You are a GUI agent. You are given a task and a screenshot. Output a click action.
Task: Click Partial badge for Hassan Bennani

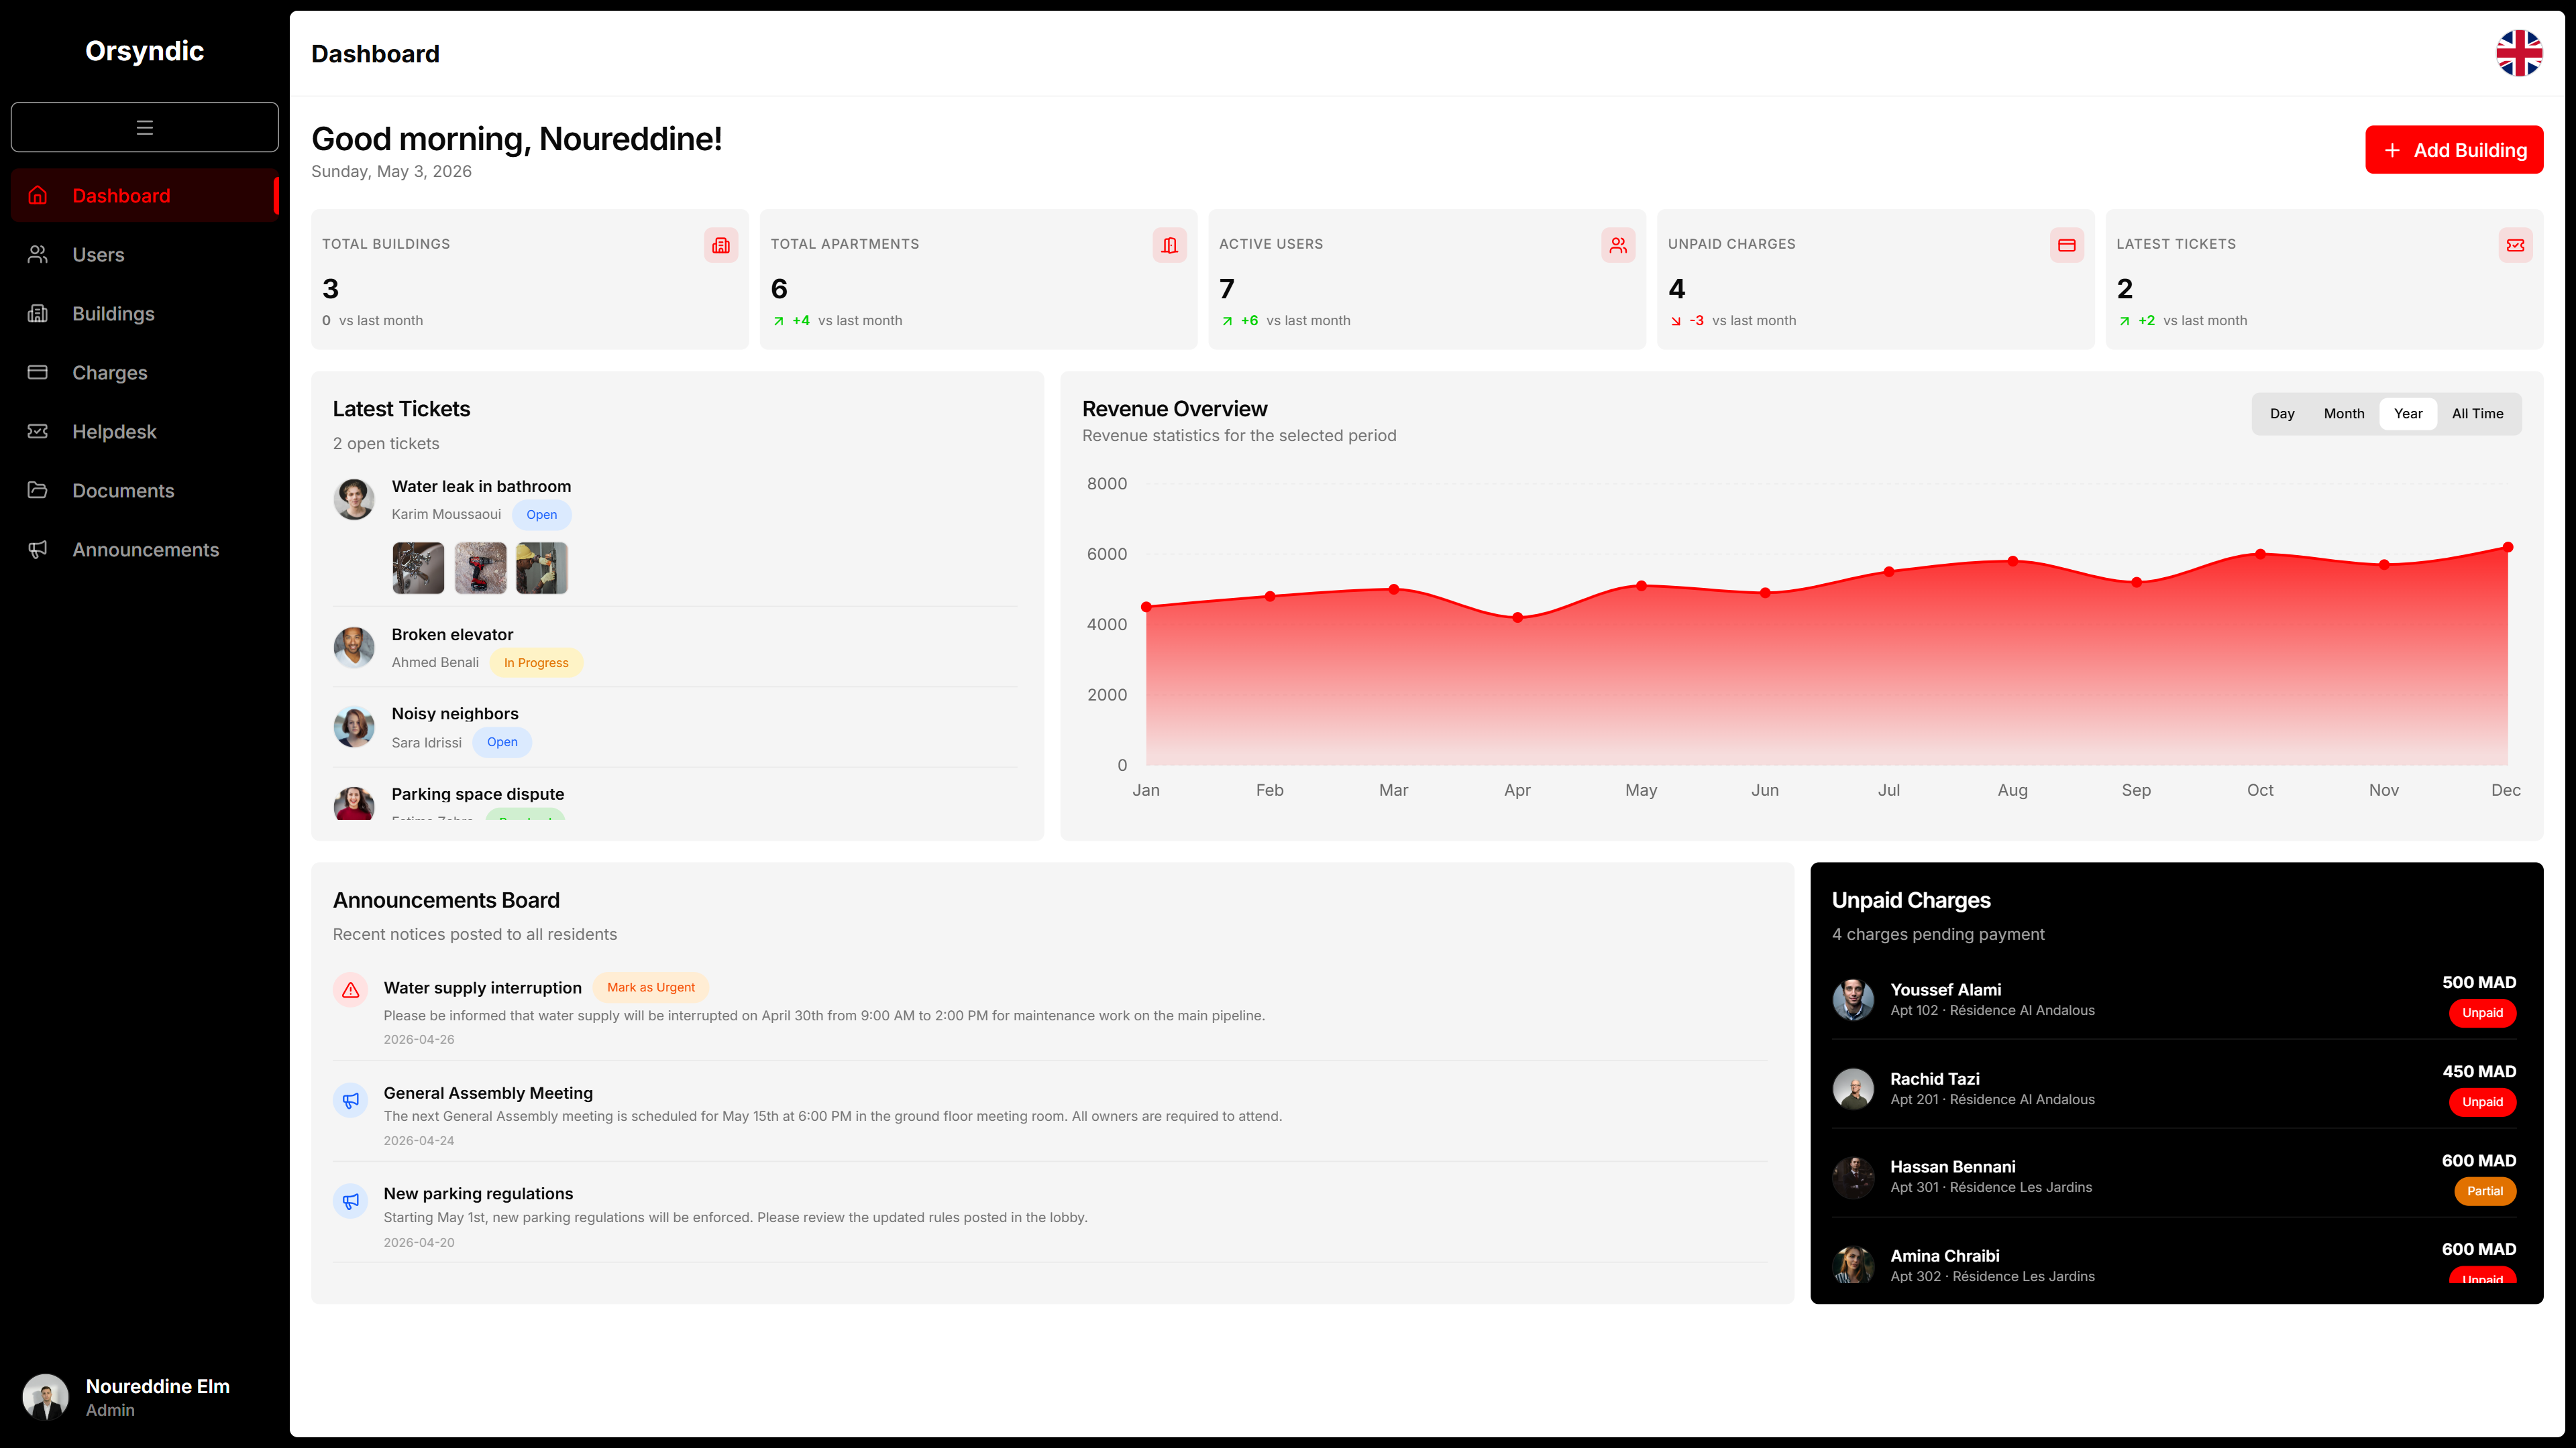pyautogui.click(x=2485, y=1191)
